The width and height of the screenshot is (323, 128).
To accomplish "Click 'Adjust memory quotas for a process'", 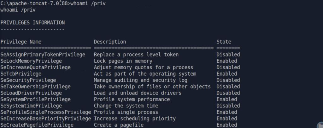I will (x=144, y=67).
